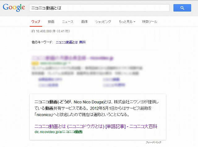The height and width of the screenshot is (147, 198).
Task: Open the ショッピング tab
Action: [103, 22]
